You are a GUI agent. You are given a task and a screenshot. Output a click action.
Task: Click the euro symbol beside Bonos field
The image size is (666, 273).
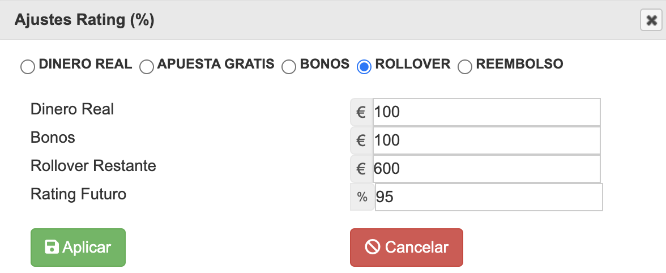(361, 140)
